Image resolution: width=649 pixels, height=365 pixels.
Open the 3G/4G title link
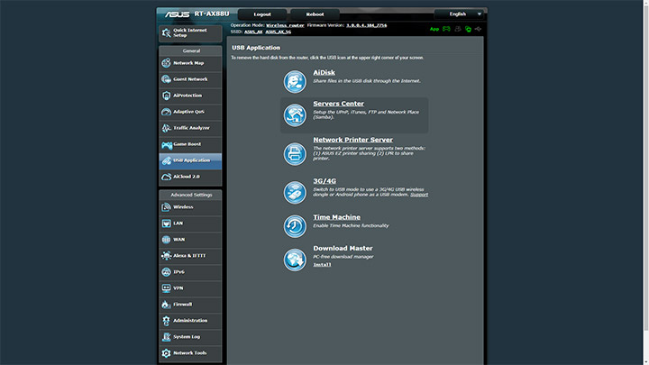click(x=324, y=181)
